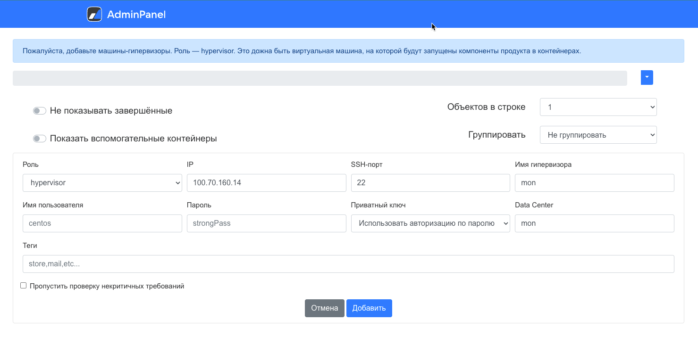Screen dimensions: 698x337
Task: Click the IP address input field
Action: (x=266, y=183)
